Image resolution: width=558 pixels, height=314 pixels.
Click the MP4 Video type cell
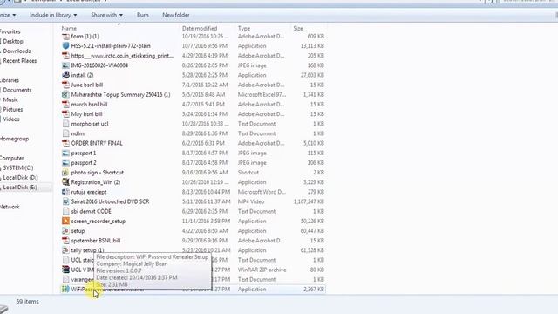pos(251,201)
